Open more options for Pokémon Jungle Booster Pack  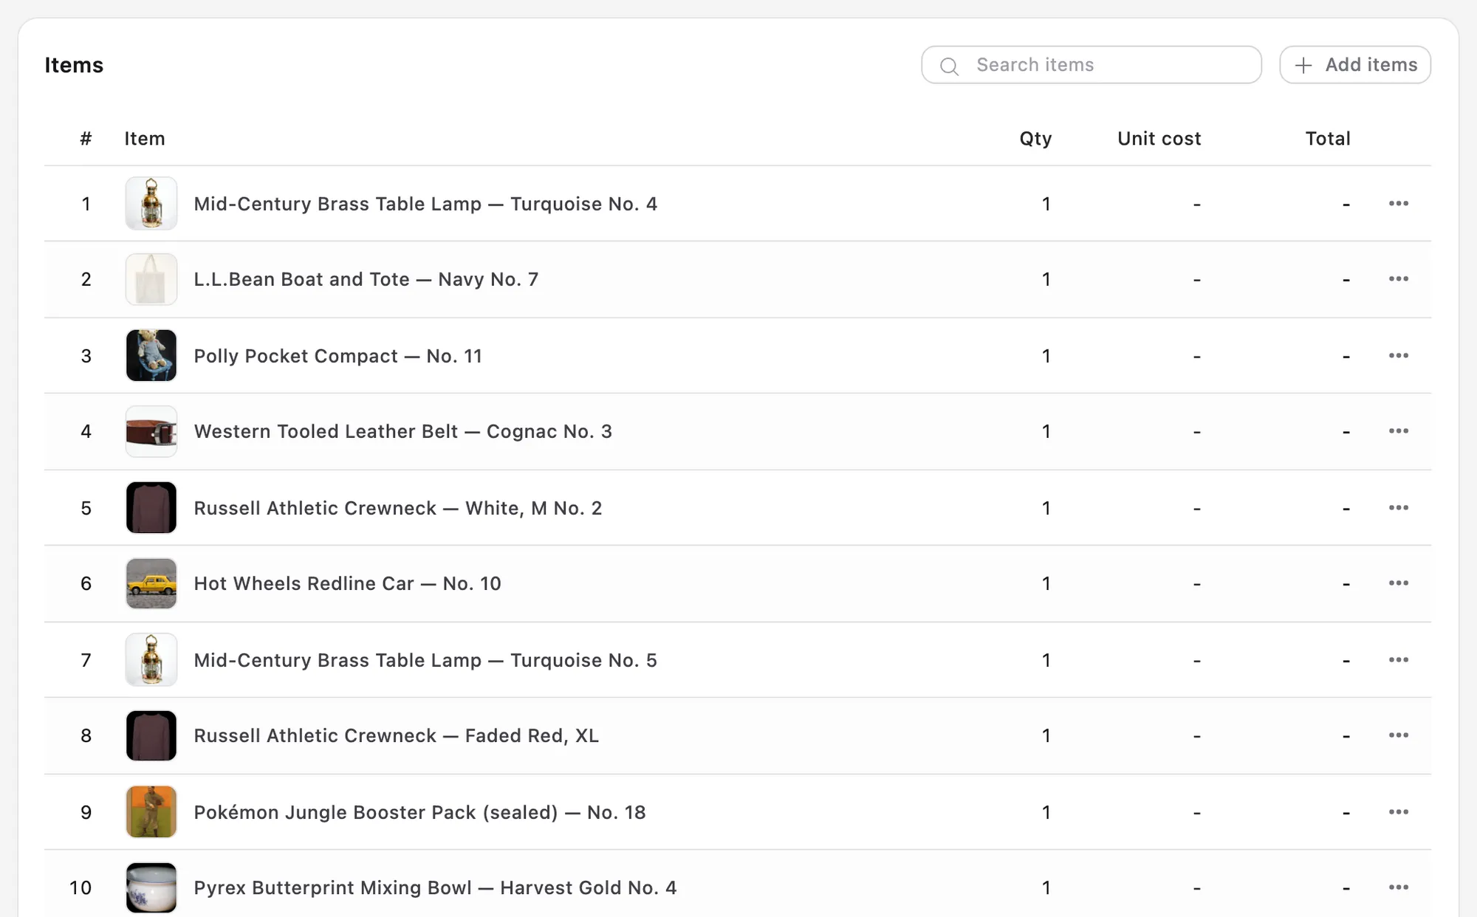1398,811
